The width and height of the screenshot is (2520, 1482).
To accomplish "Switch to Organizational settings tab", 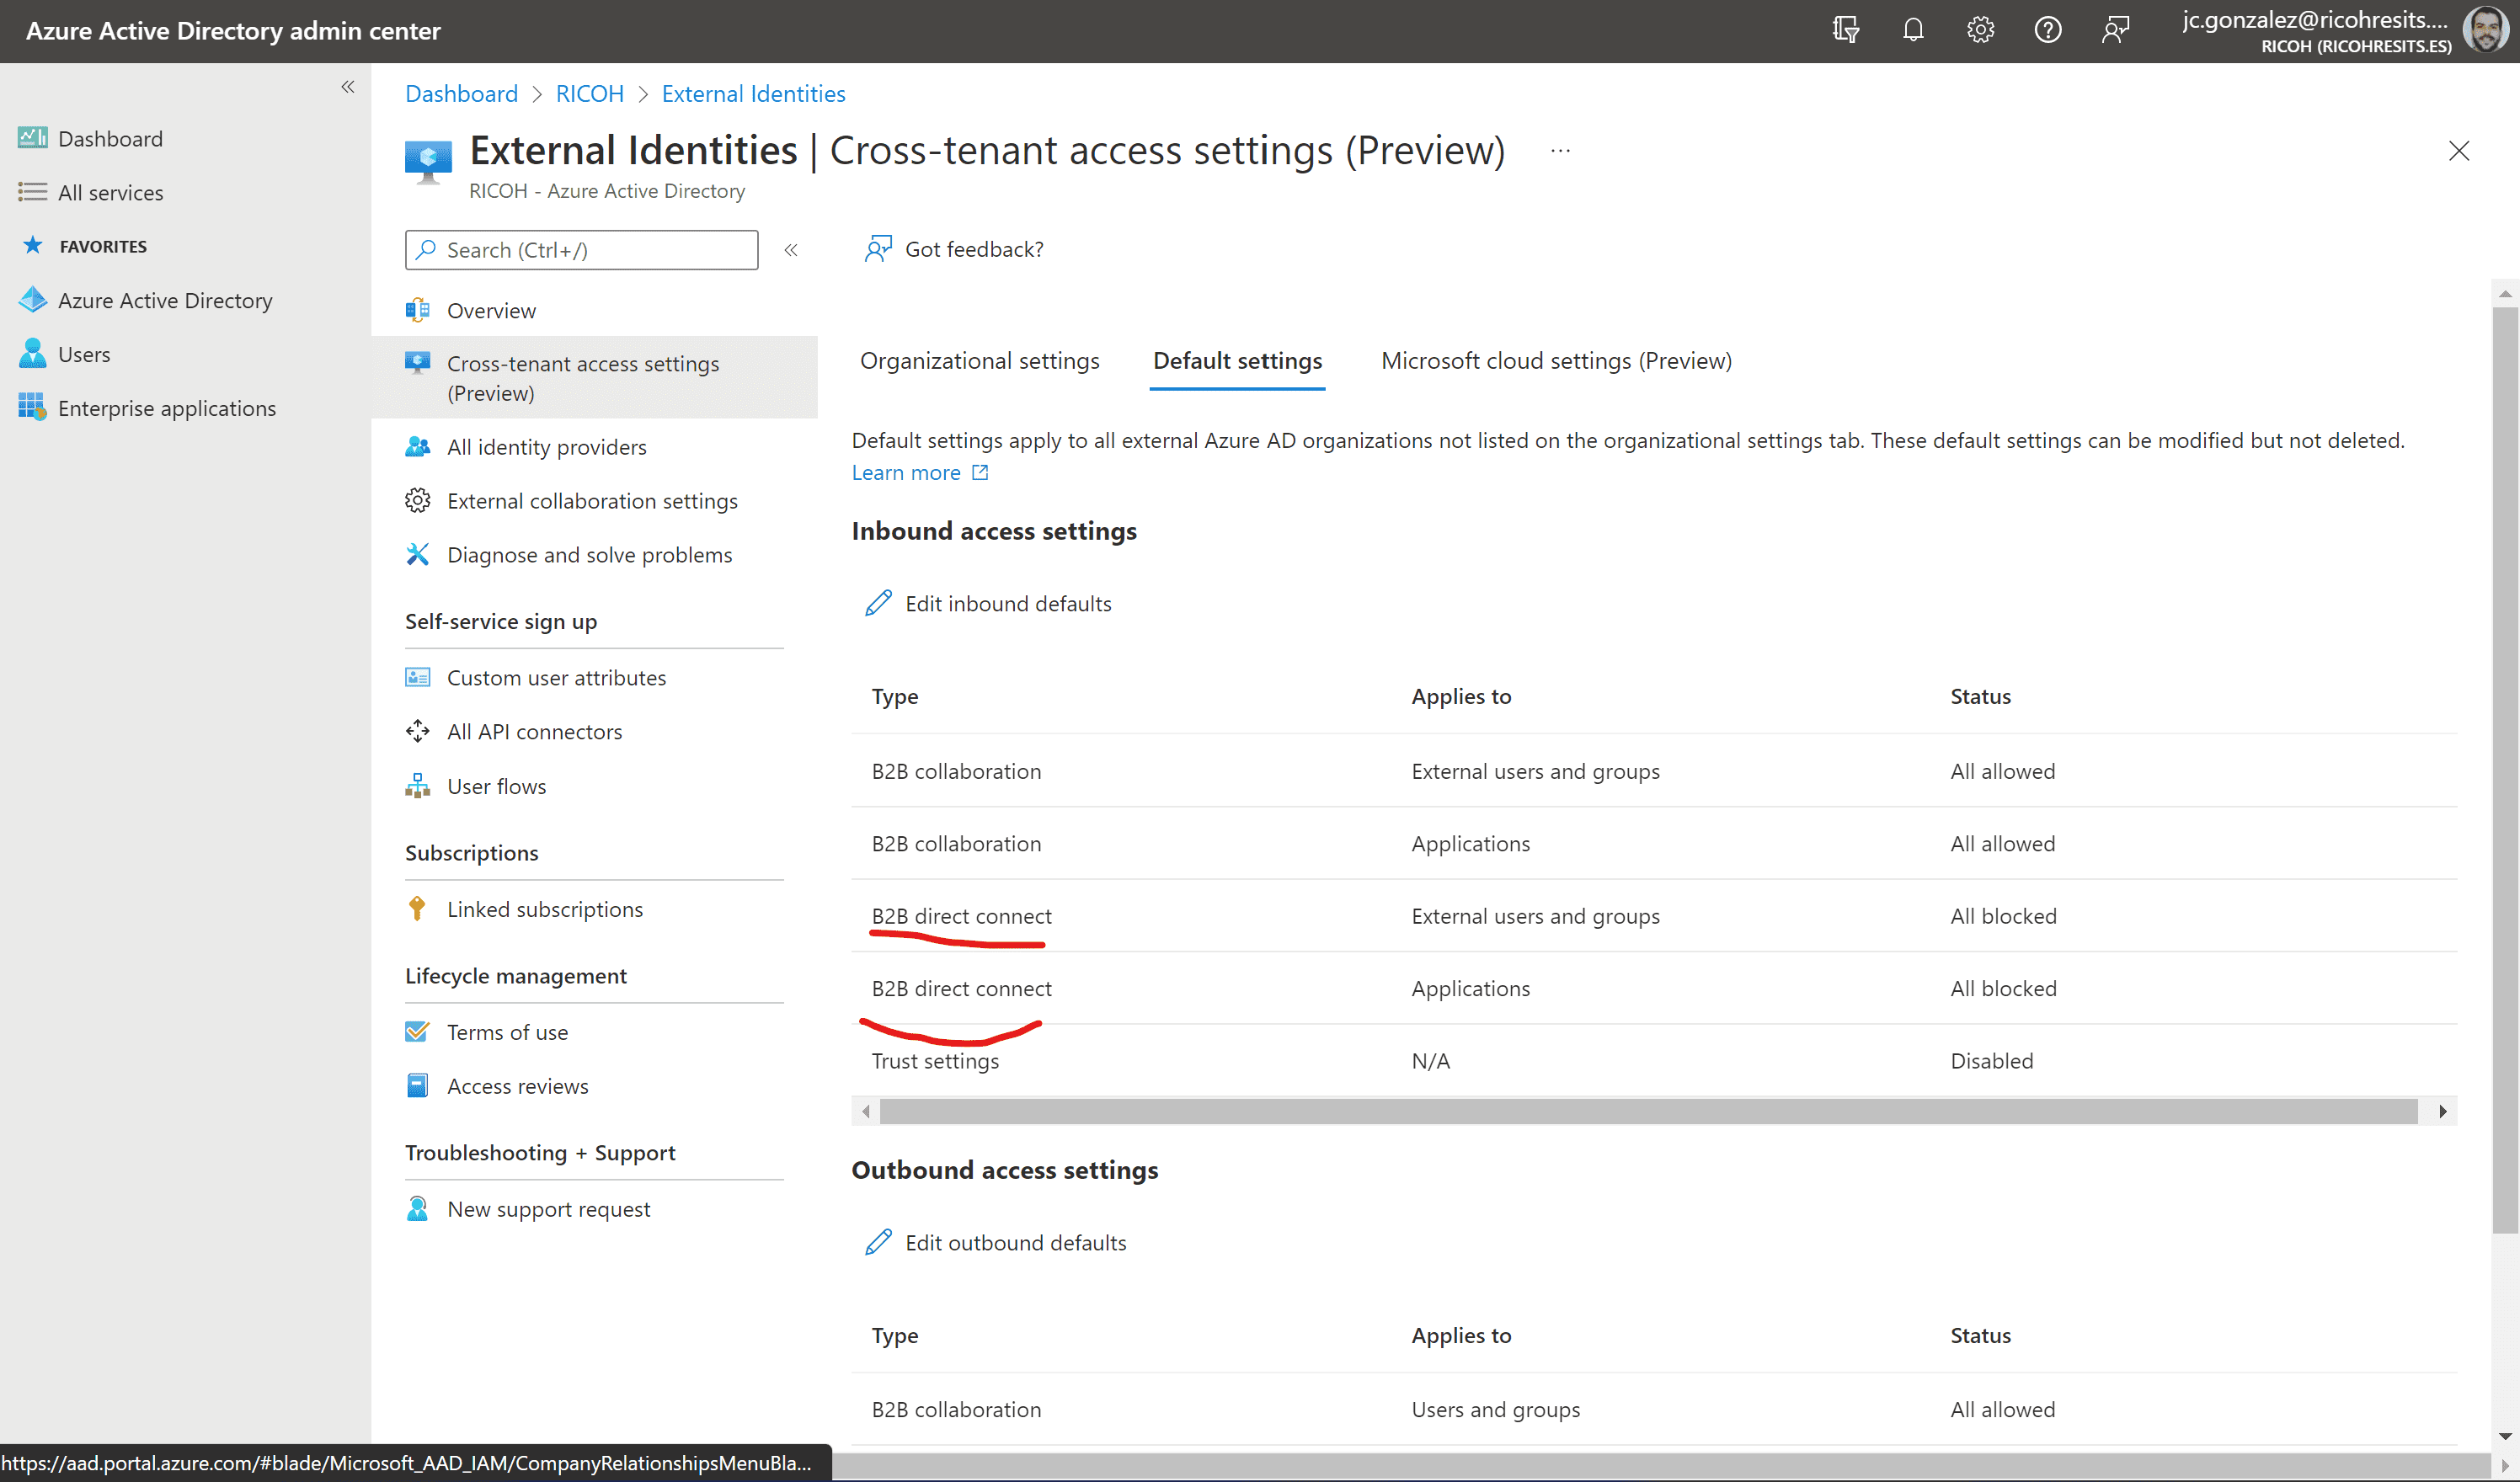I will [979, 361].
